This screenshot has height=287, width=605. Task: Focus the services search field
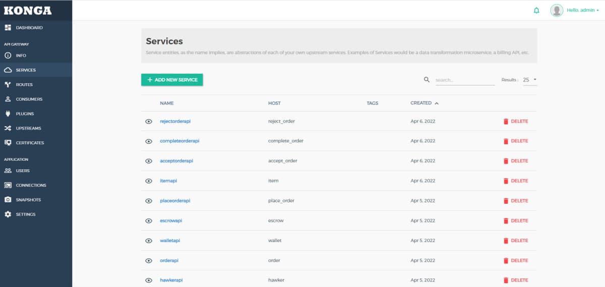[464, 80]
